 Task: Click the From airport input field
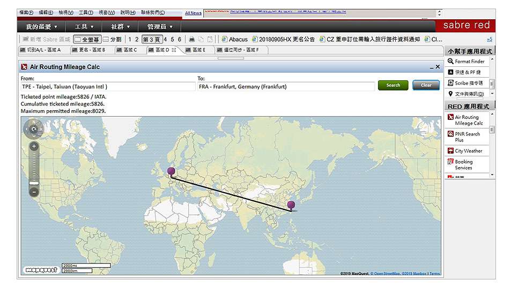pyautogui.click(x=108, y=87)
